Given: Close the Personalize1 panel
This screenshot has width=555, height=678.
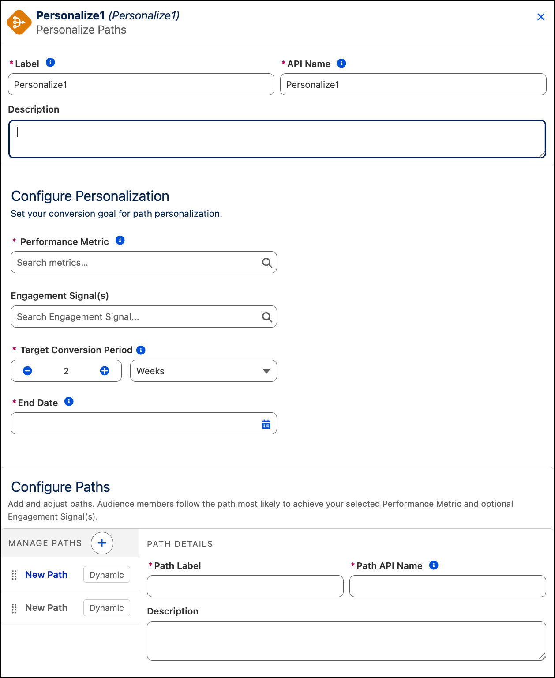Looking at the screenshot, I should pyautogui.click(x=541, y=17).
